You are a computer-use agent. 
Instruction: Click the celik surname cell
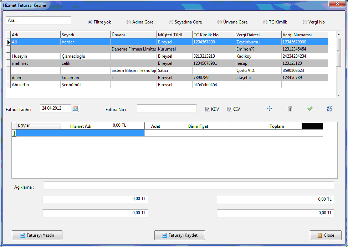[86, 63]
